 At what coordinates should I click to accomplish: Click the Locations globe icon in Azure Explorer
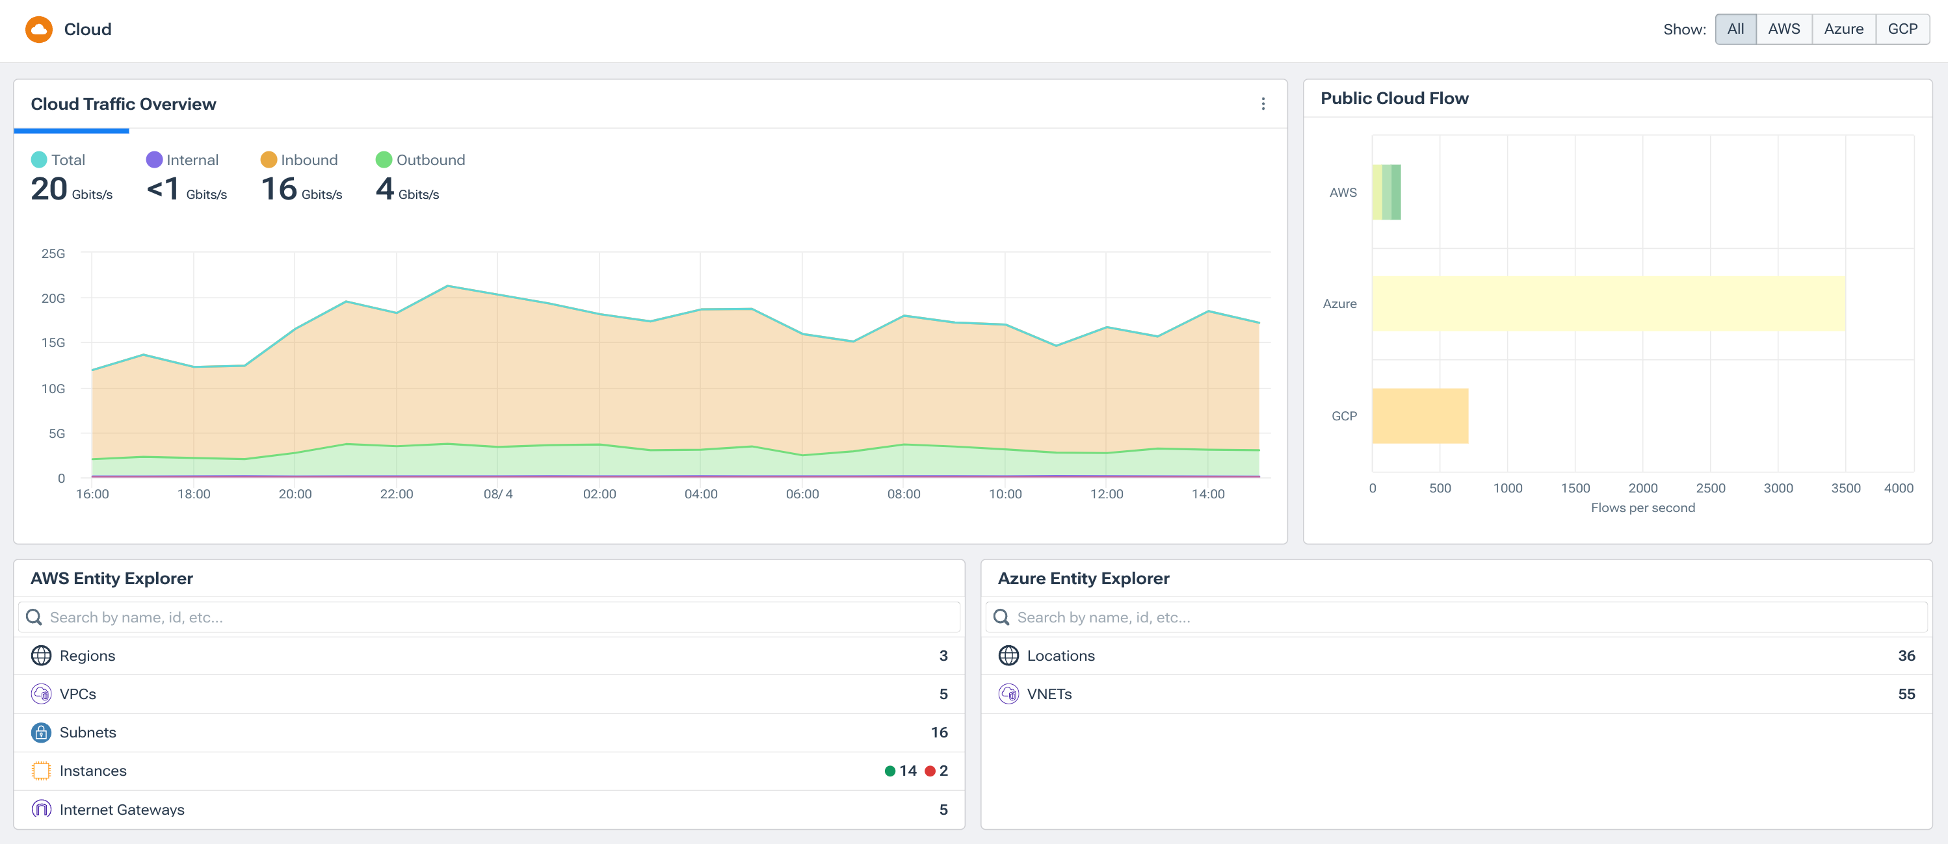pyautogui.click(x=1008, y=655)
